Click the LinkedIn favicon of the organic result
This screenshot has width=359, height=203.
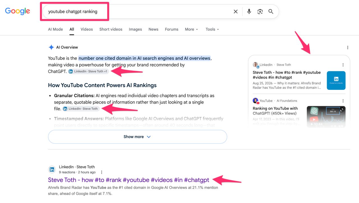coord(52,169)
